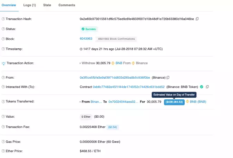Click the Block Confirmations badge

click(116, 39)
